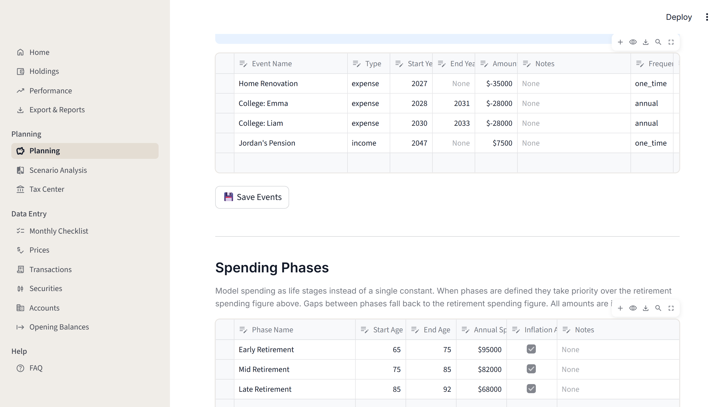This screenshot has width=725, height=407.
Task: Open the Type column header menu
Action: coord(357,64)
